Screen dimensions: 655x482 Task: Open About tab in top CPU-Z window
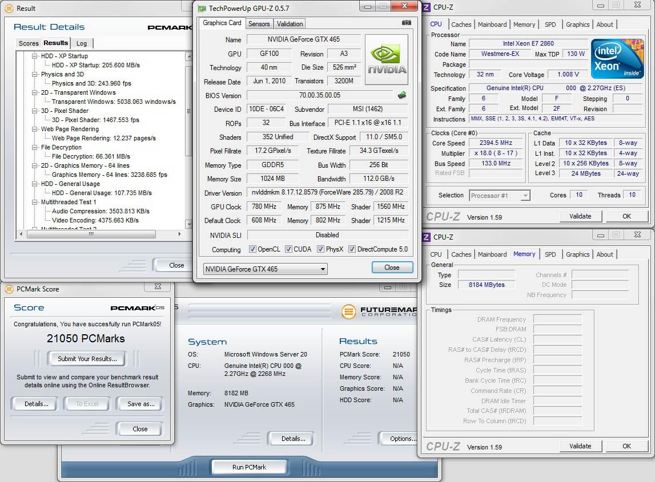604,25
